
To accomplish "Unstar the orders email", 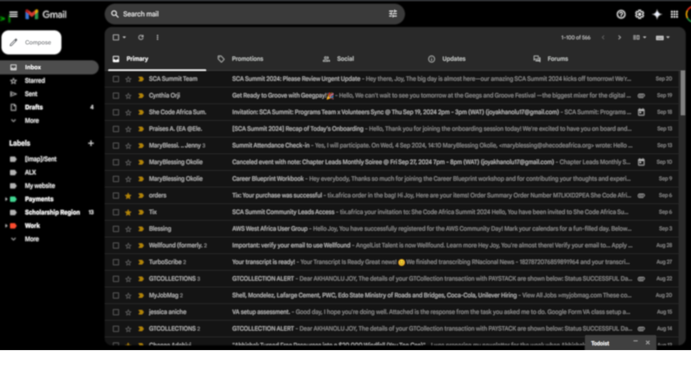I will click(128, 196).
